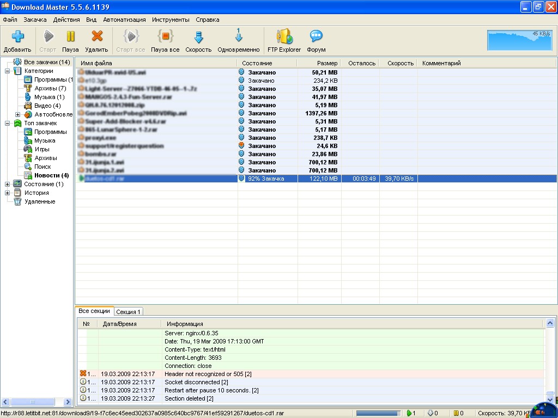The height and width of the screenshot is (418, 558).
Task: Select Удаленные in the sidebar tree
Action: point(39,201)
